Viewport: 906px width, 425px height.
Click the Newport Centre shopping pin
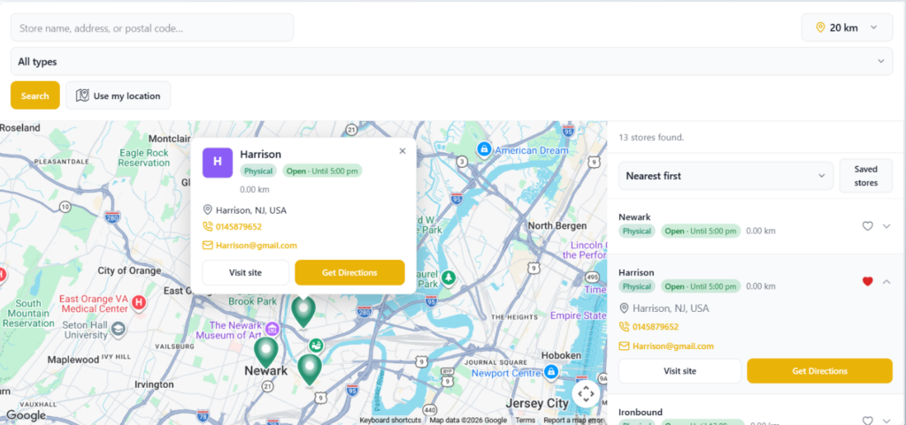click(551, 371)
